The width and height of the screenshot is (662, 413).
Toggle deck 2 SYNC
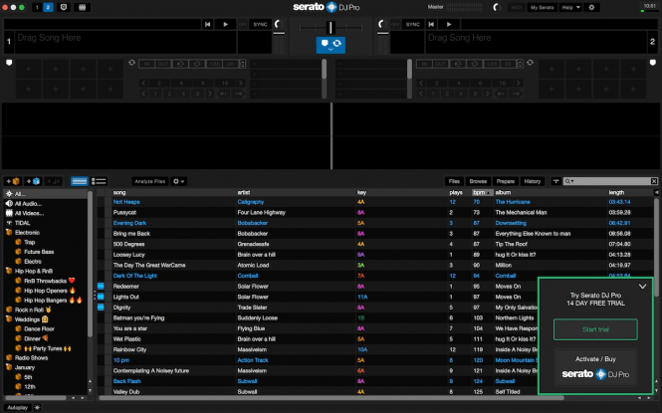point(412,25)
